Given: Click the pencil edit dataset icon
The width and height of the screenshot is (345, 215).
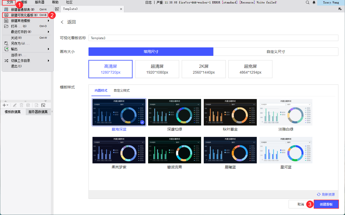Looking at the screenshot, I should click(15, 105).
